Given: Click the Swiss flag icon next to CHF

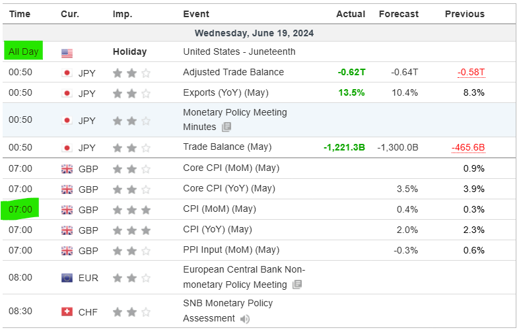Looking at the screenshot, I should click(67, 312).
